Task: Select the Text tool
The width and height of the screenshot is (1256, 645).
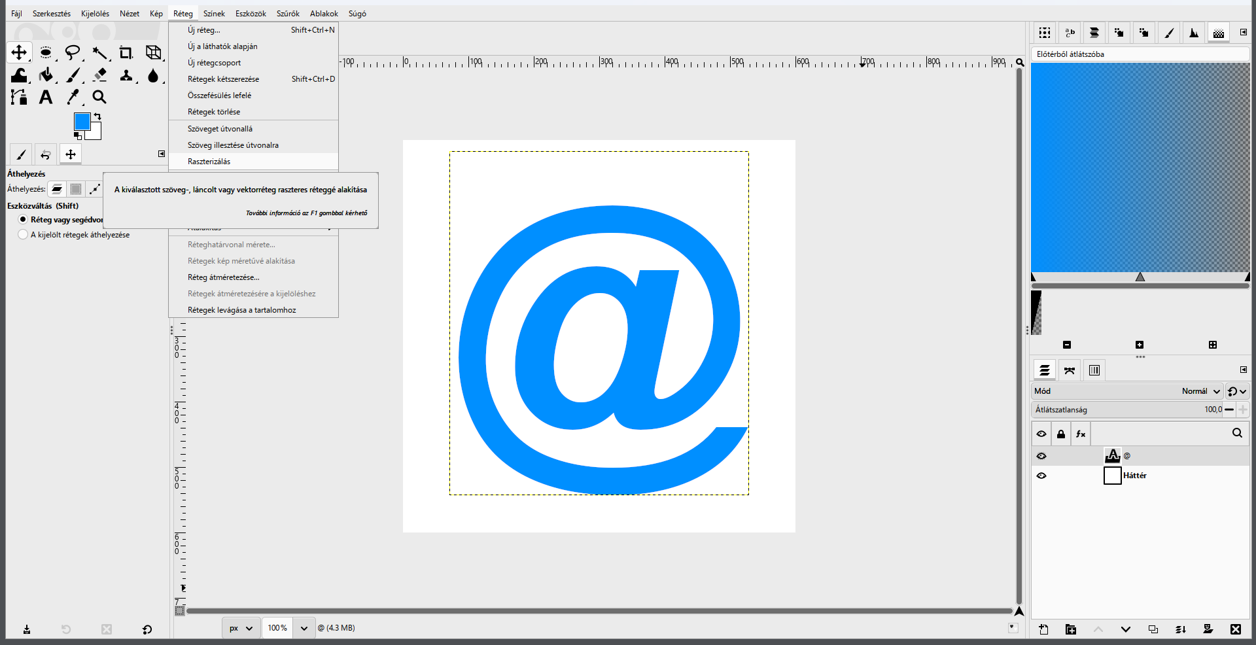Action: (46, 97)
